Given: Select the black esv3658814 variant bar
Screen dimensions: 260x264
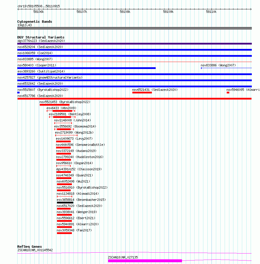Looking at the screenshot, I should click(65, 203).
